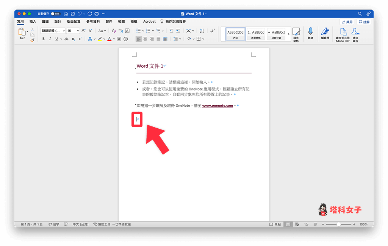Apply numbered list

[148, 31]
